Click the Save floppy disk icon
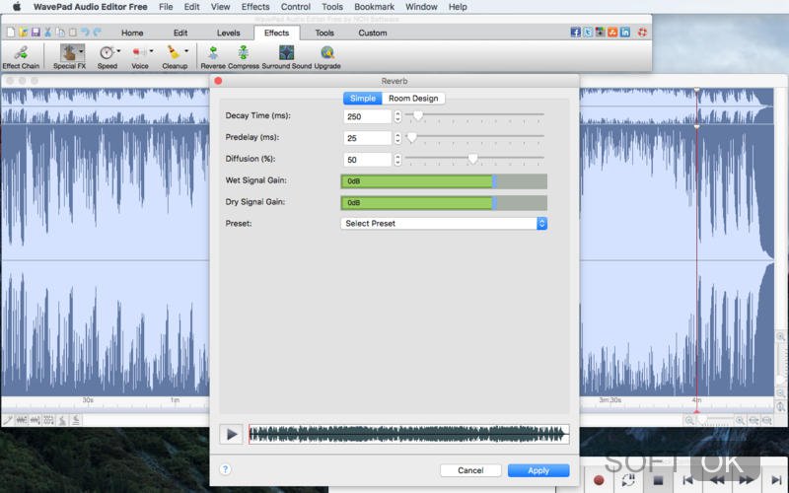Viewport: 789px width, 493px height. pos(36,33)
